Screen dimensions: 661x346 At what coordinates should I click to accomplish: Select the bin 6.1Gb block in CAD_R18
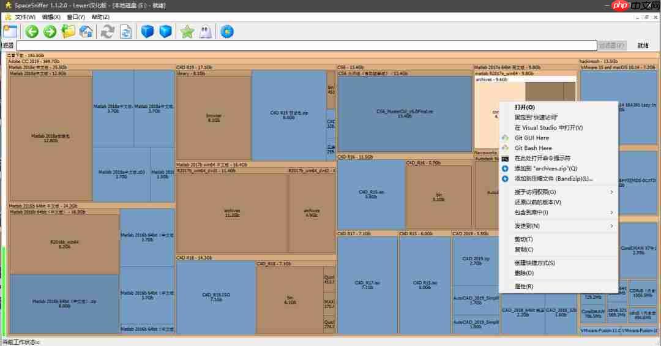coord(290,300)
